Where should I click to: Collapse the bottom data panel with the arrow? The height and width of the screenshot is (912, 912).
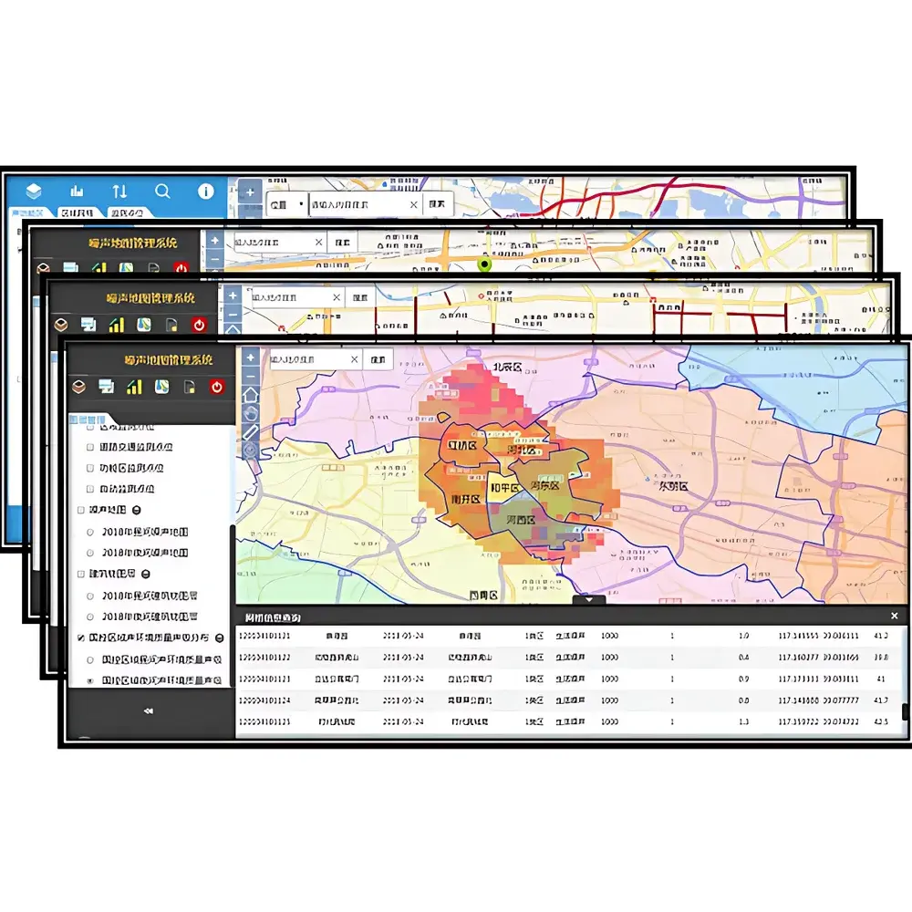[589, 600]
